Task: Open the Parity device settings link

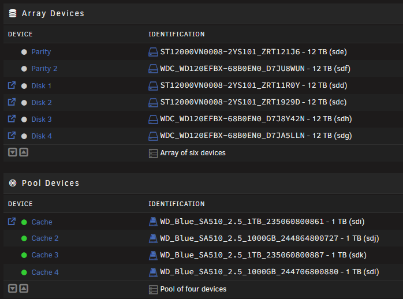Action: click(x=41, y=52)
